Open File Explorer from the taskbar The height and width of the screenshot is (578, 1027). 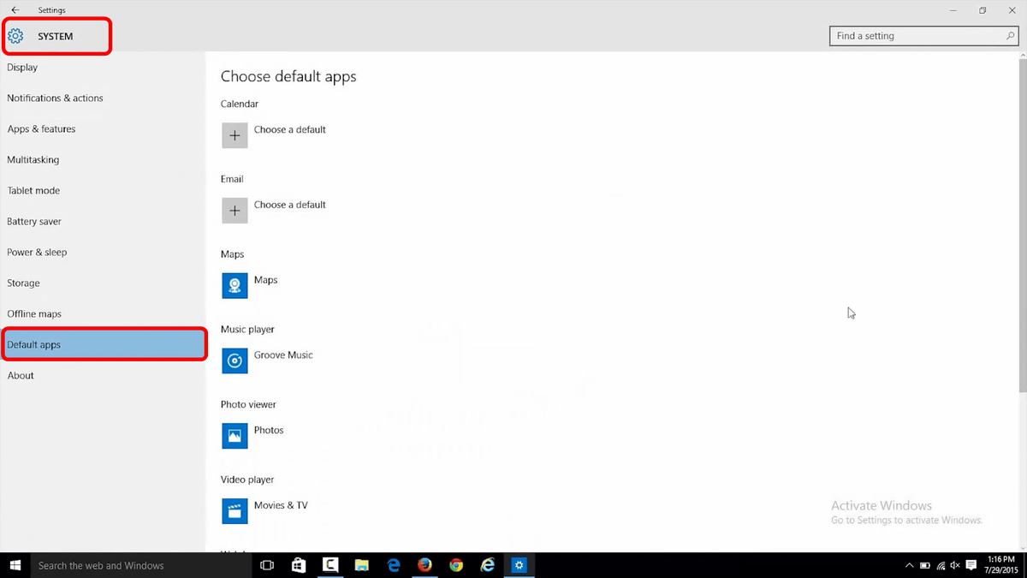362,565
